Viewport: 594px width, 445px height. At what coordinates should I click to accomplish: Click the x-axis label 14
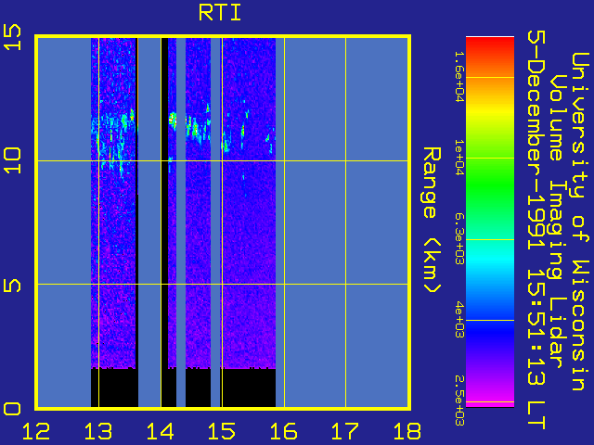coord(160,431)
